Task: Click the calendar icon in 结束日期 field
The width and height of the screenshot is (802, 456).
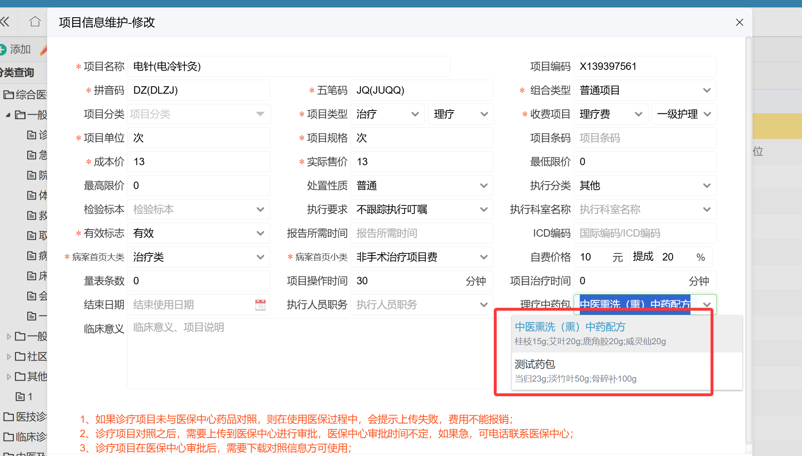Action: (260, 304)
